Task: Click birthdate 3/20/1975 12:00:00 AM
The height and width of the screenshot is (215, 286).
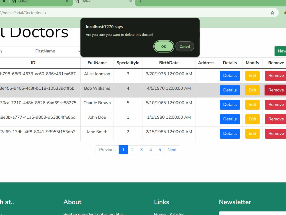Action: tap(169, 74)
